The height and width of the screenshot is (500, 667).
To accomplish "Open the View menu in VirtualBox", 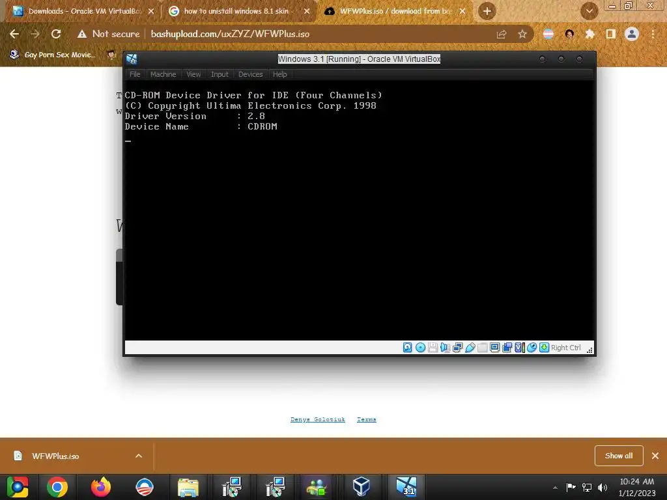I will pyautogui.click(x=193, y=74).
